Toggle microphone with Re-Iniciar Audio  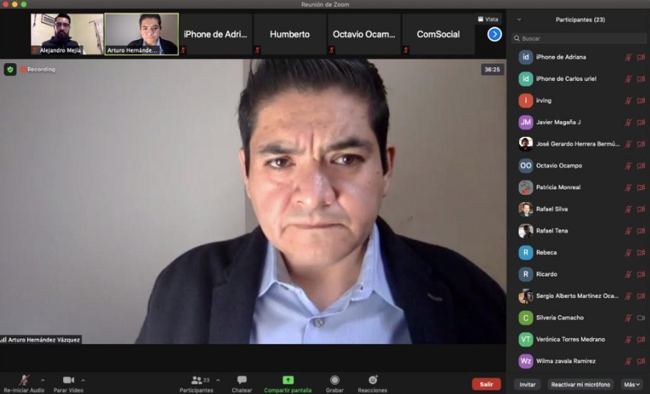tap(24, 380)
